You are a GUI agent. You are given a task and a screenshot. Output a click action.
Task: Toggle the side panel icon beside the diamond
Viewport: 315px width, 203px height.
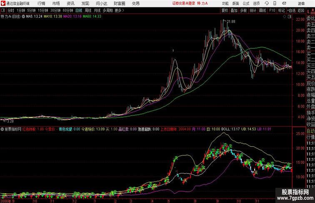tap(290, 17)
